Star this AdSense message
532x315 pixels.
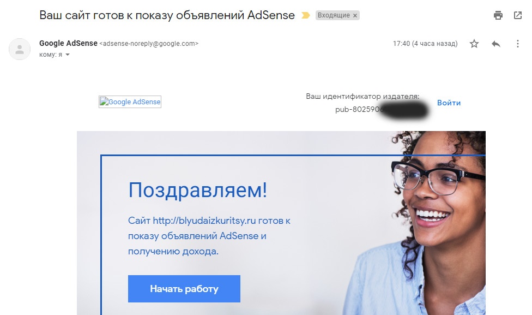474,44
